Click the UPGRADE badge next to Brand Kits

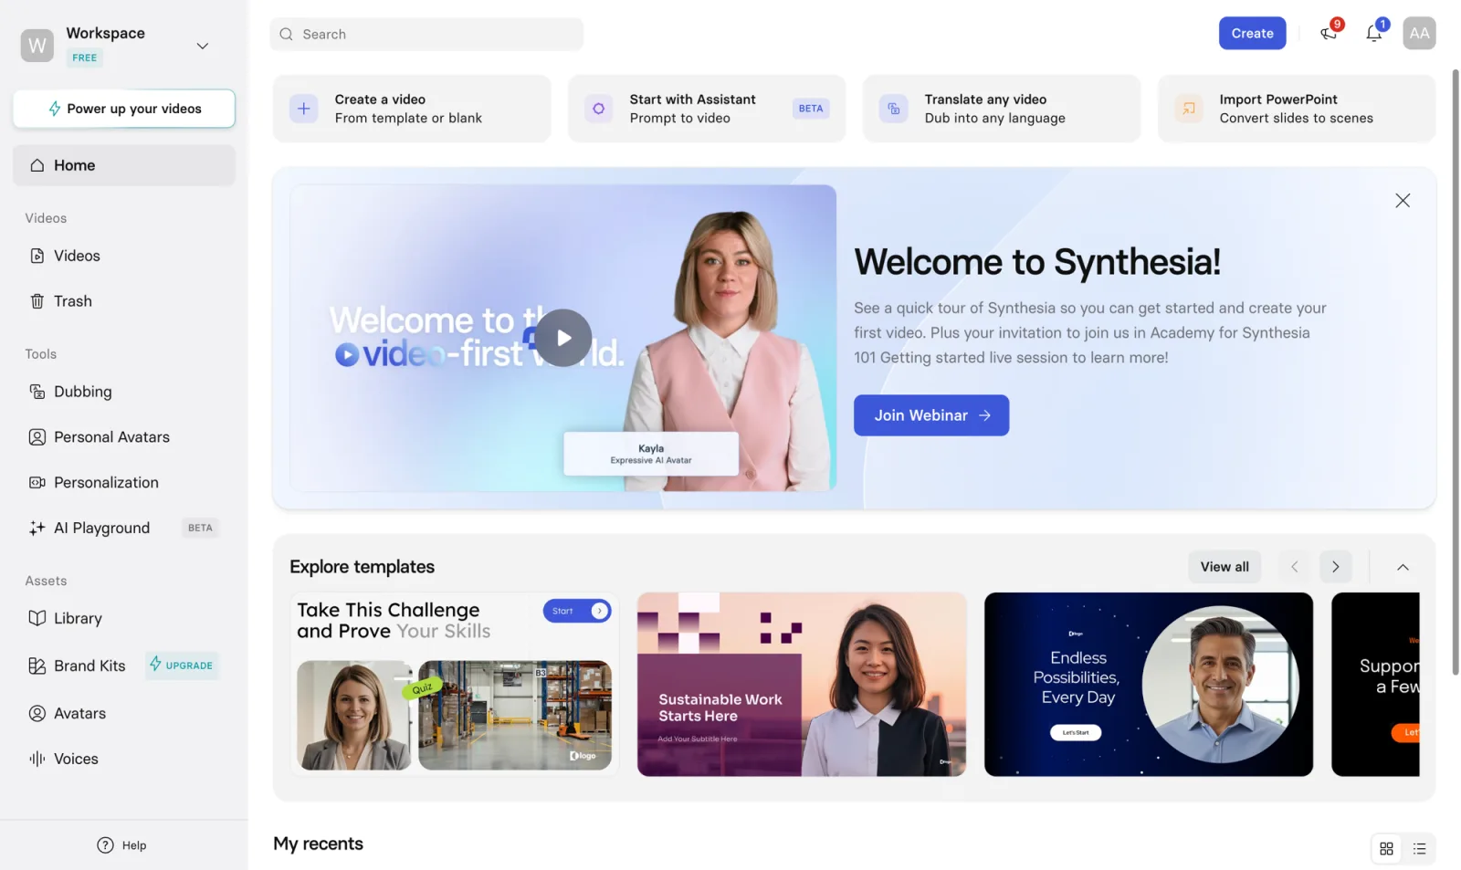[182, 666]
